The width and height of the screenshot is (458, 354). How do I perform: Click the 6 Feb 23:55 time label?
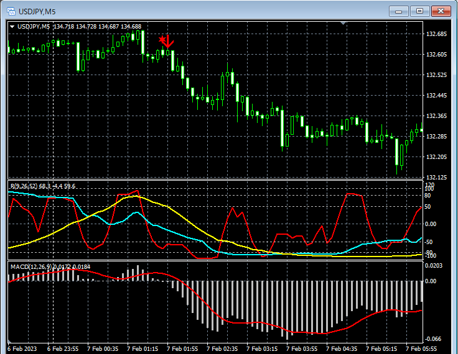(x=63, y=349)
